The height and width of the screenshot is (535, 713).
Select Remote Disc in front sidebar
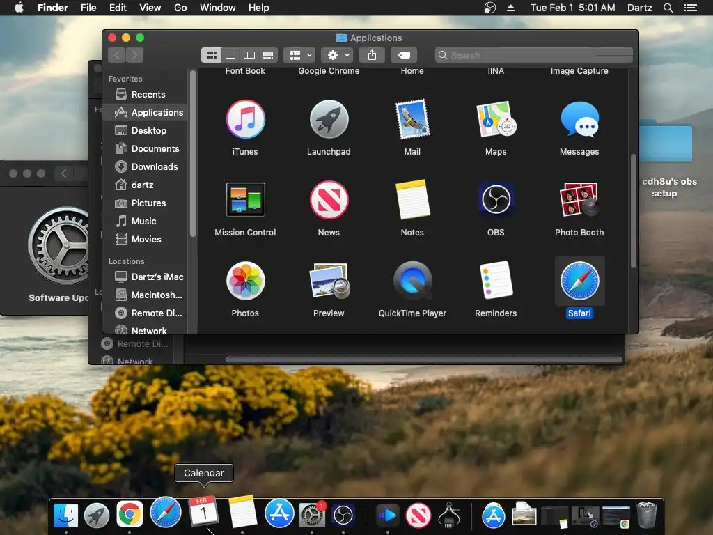coord(145,313)
